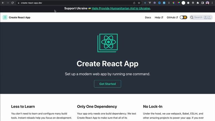Open the blue circle arrow extension
Image resolution: width=215 pixels, height=121 pixels.
[159, 3]
